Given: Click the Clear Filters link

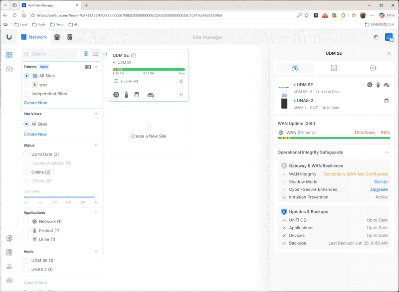Looking at the screenshot, I should (x=35, y=283).
